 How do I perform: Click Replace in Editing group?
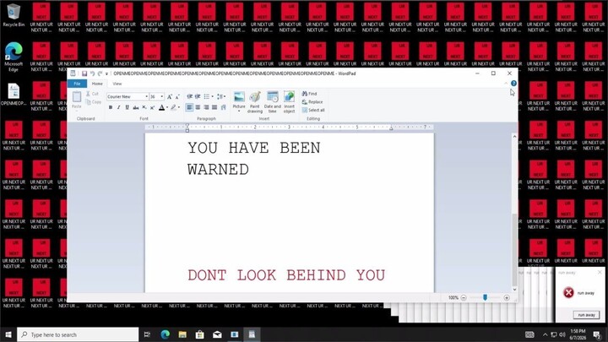click(x=312, y=102)
